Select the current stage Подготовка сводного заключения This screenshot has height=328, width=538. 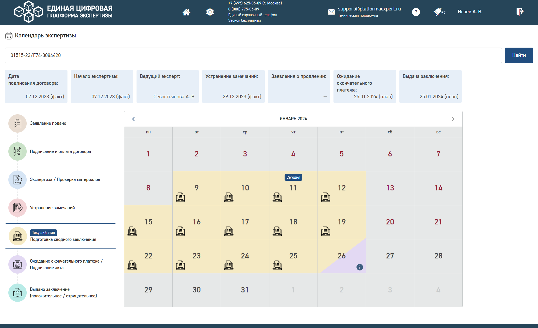[x=60, y=236]
